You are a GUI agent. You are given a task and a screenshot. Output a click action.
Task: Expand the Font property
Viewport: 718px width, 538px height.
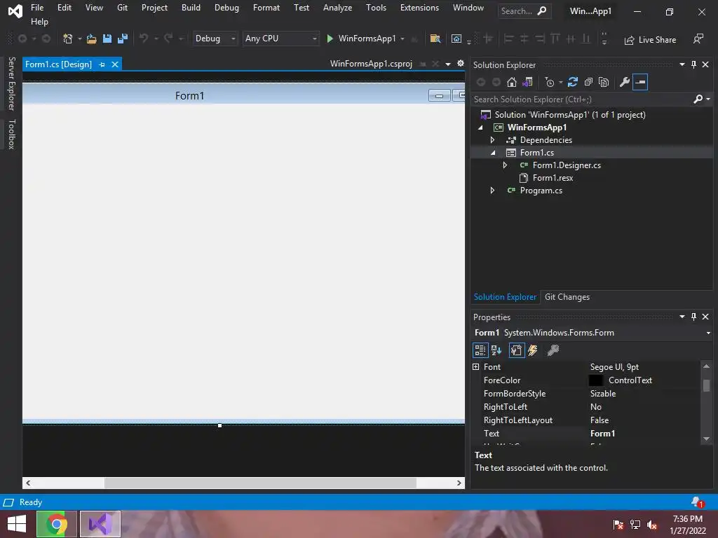tap(476, 367)
